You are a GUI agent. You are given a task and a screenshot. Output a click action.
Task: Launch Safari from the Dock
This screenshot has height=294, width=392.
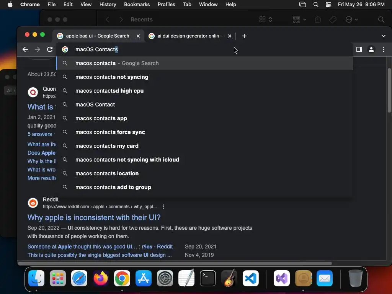(79, 278)
